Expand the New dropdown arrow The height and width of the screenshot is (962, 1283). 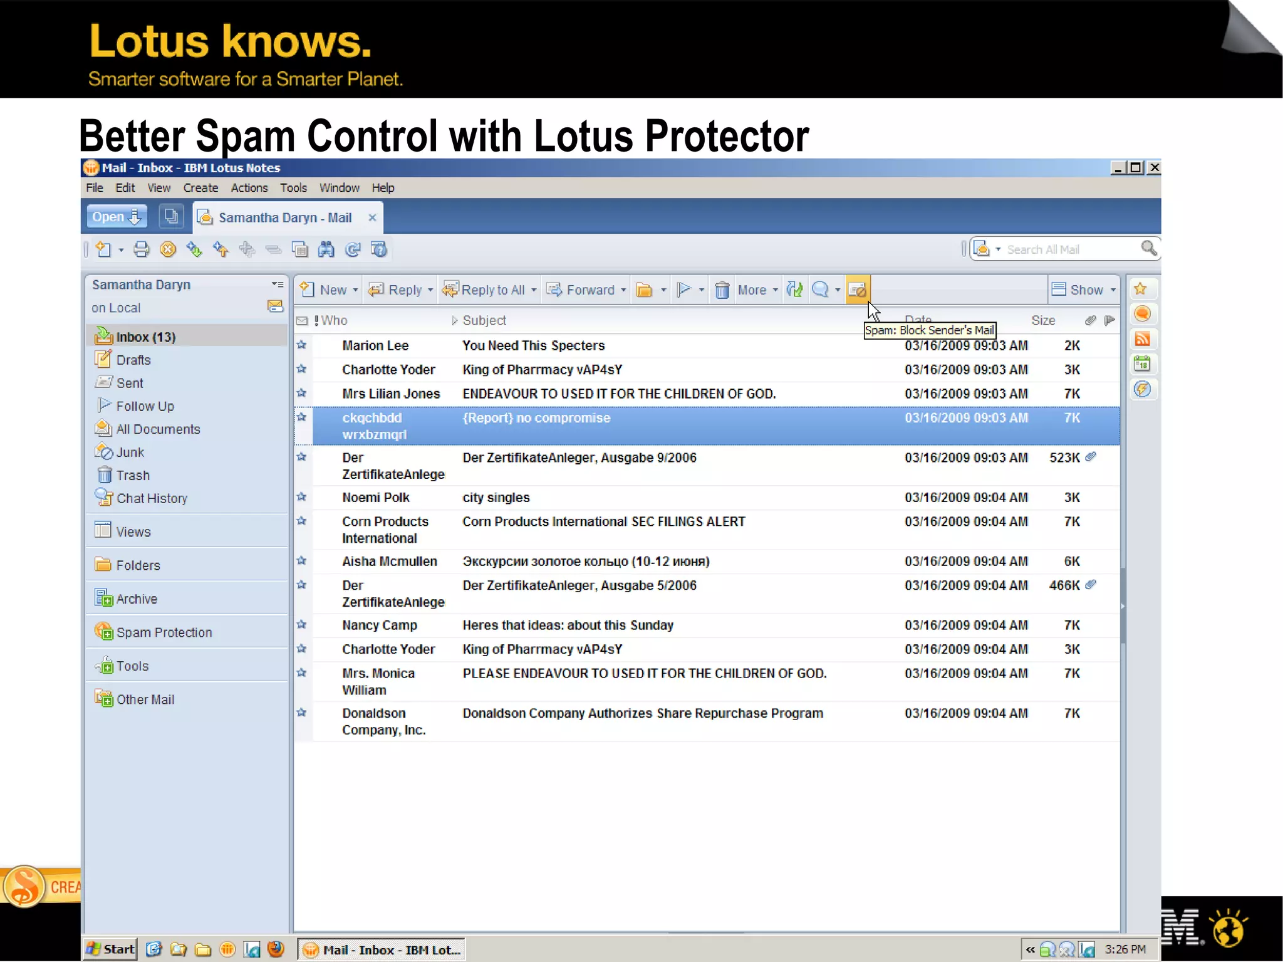tap(355, 290)
